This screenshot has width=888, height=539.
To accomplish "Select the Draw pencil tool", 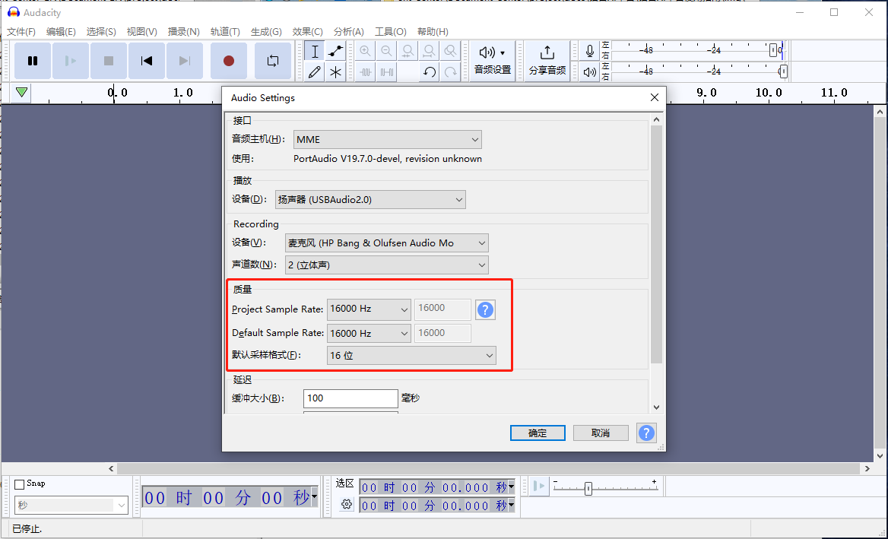I will click(x=315, y=72).
